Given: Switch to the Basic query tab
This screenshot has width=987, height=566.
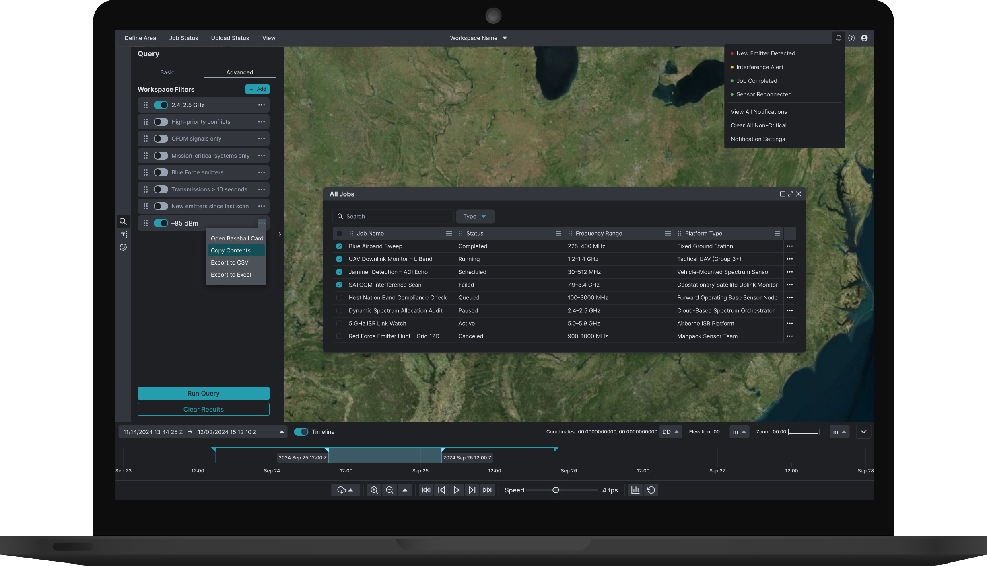Looking at the screenshot, I should click(167, 72).
